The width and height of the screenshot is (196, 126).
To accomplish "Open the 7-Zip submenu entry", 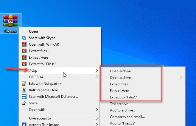I will (x=60, y=71).
